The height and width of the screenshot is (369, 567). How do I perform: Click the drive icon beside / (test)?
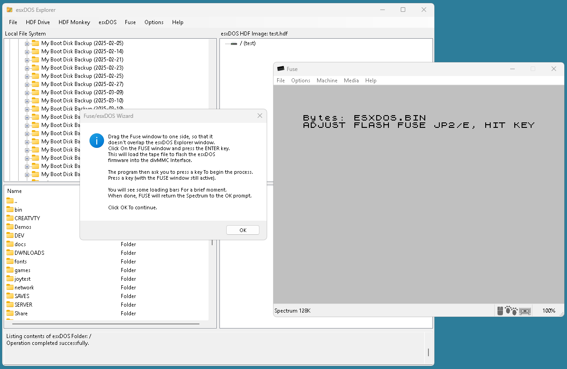click(234, 44)
